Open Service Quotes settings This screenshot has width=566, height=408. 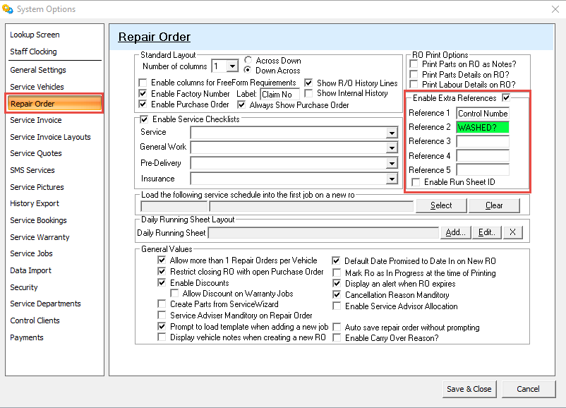pos(36,153)
